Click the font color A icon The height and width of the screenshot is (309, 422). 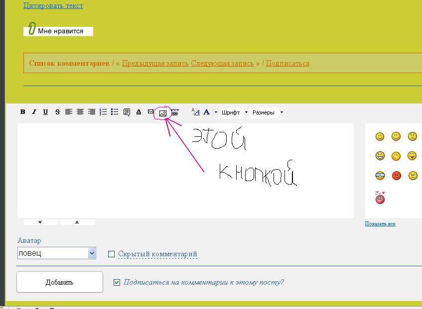coord(206,112)
